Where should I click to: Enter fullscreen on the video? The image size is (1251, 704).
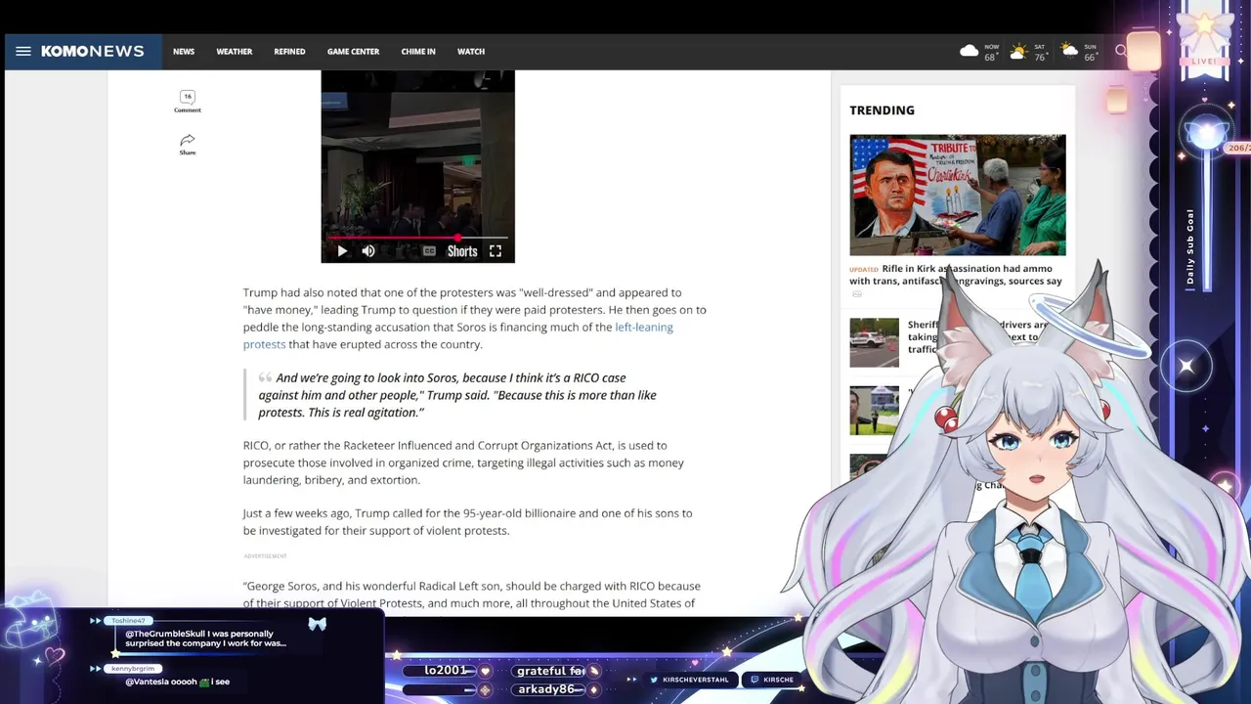tap(496, 251)
